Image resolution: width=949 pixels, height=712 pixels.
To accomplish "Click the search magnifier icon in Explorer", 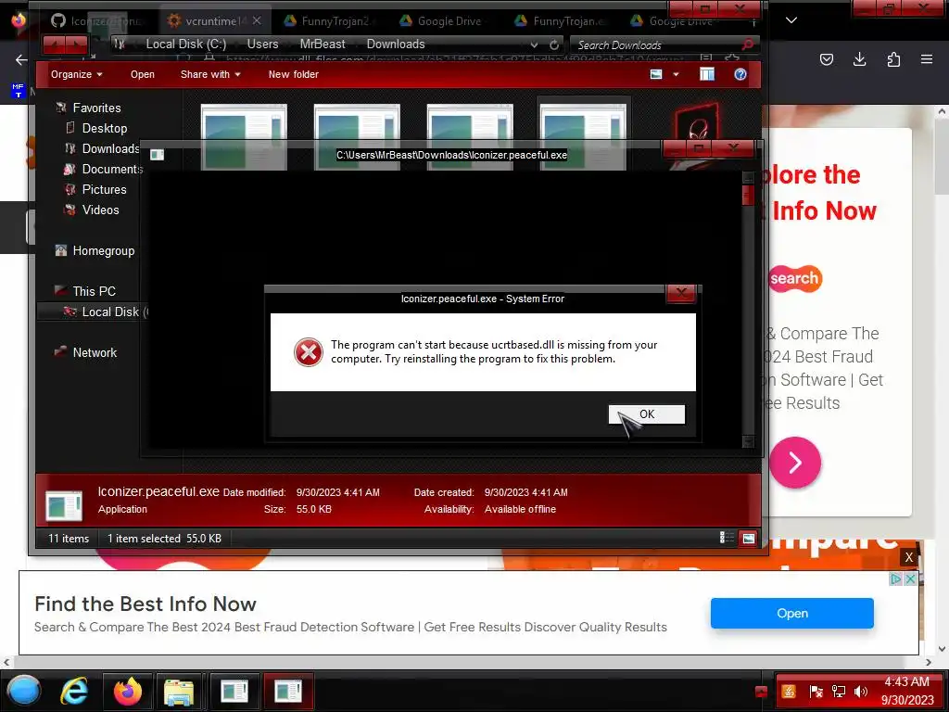I will point(748,44).
